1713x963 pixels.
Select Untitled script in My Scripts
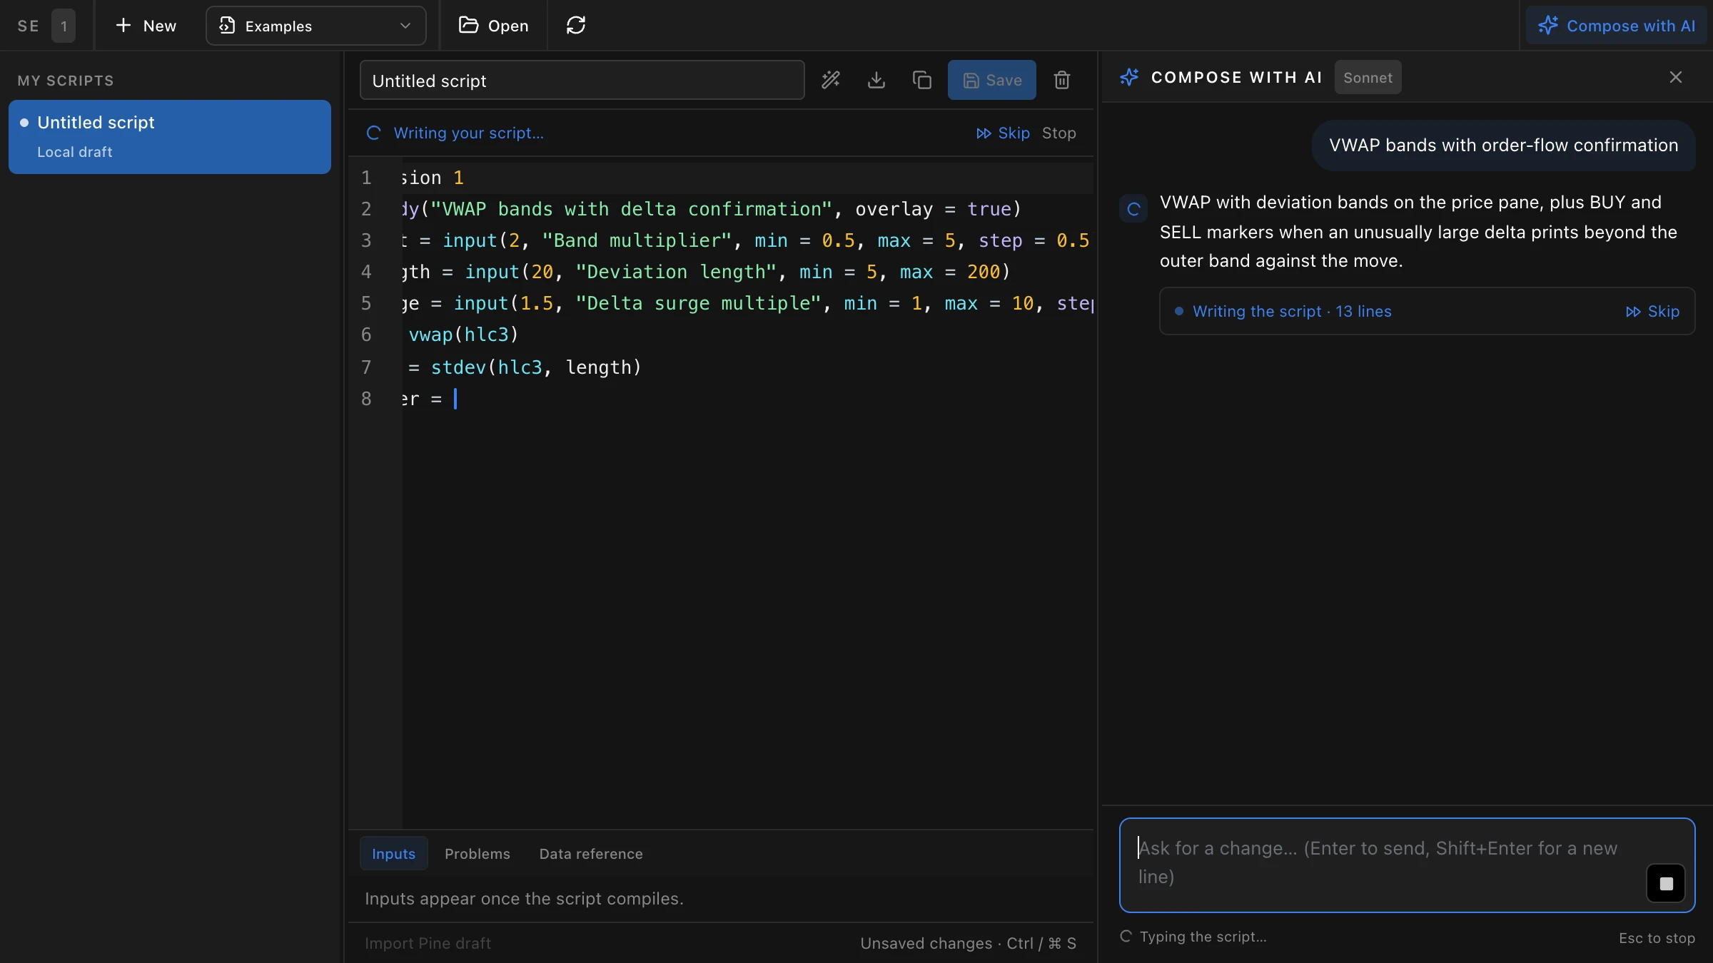coord(170,136)
